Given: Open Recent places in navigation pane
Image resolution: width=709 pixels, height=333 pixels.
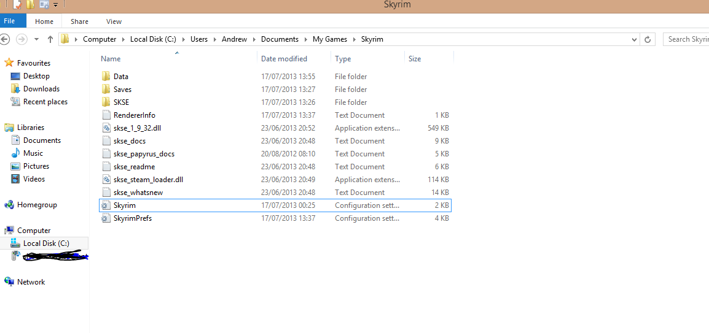Looking at the screenshot, I should [45, 102].
